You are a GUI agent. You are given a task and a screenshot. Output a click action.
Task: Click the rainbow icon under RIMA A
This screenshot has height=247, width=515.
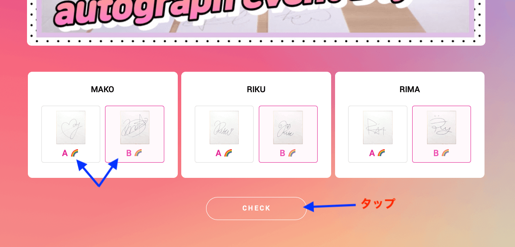(381, 153)
